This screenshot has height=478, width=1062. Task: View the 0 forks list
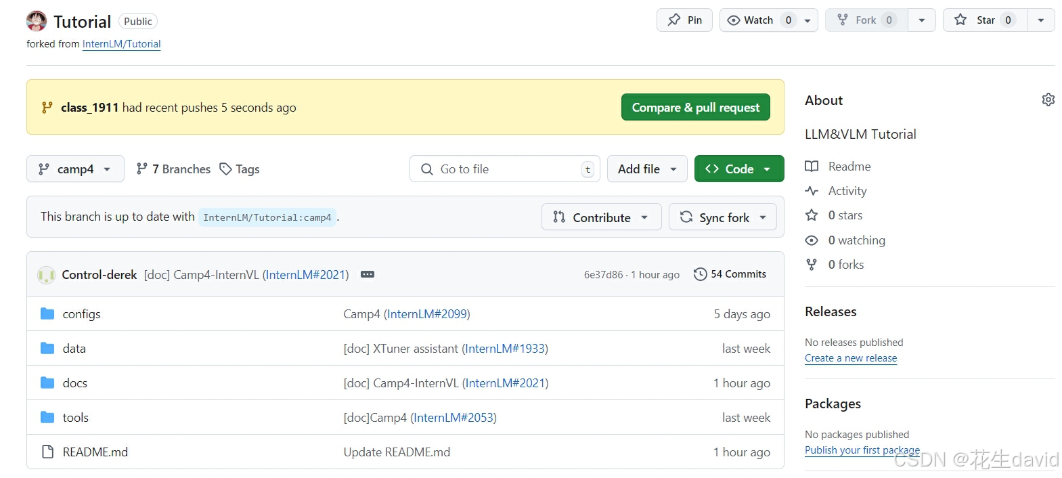pyautogui.click(x=846, y=265)
